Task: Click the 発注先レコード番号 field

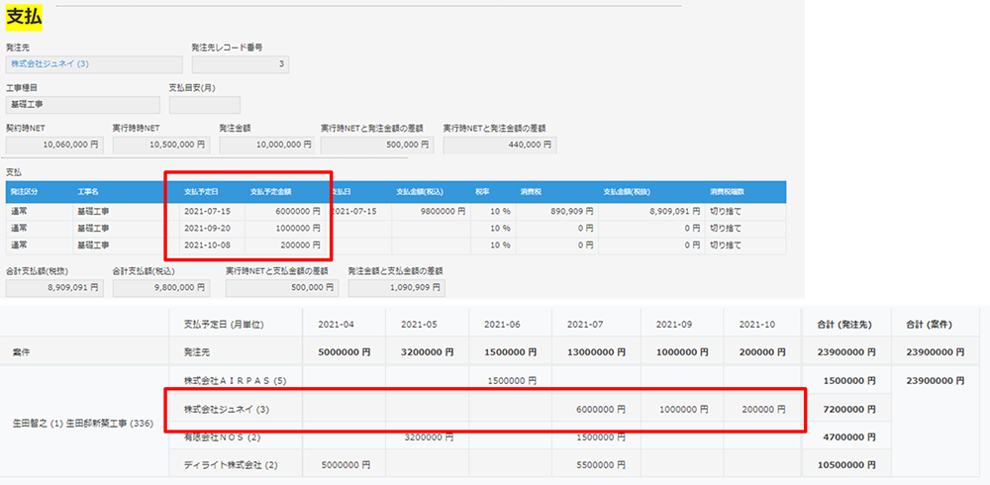Action: [240, 64]
